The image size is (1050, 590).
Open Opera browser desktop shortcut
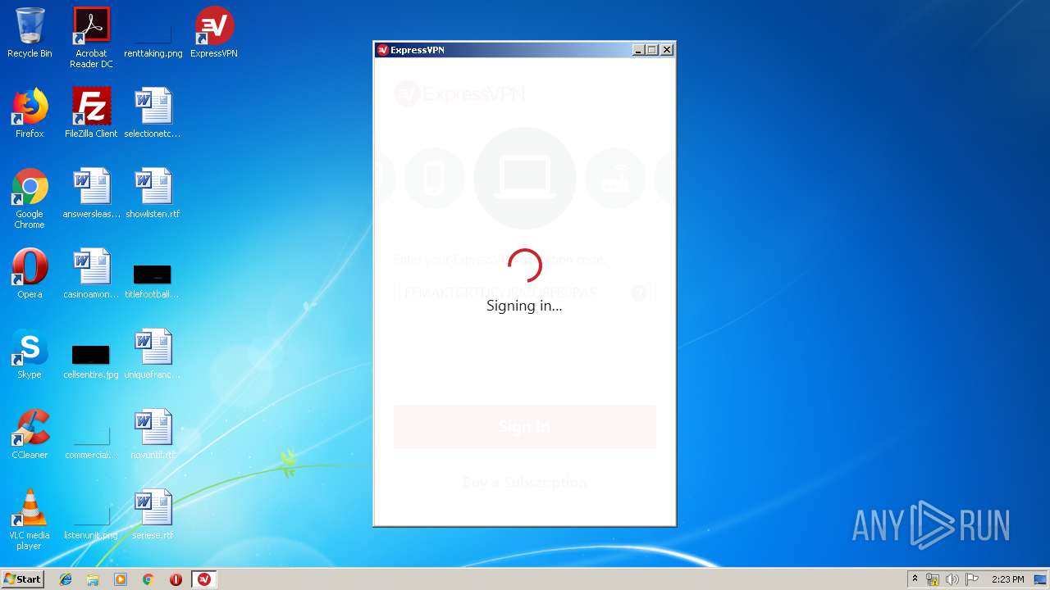30,274
